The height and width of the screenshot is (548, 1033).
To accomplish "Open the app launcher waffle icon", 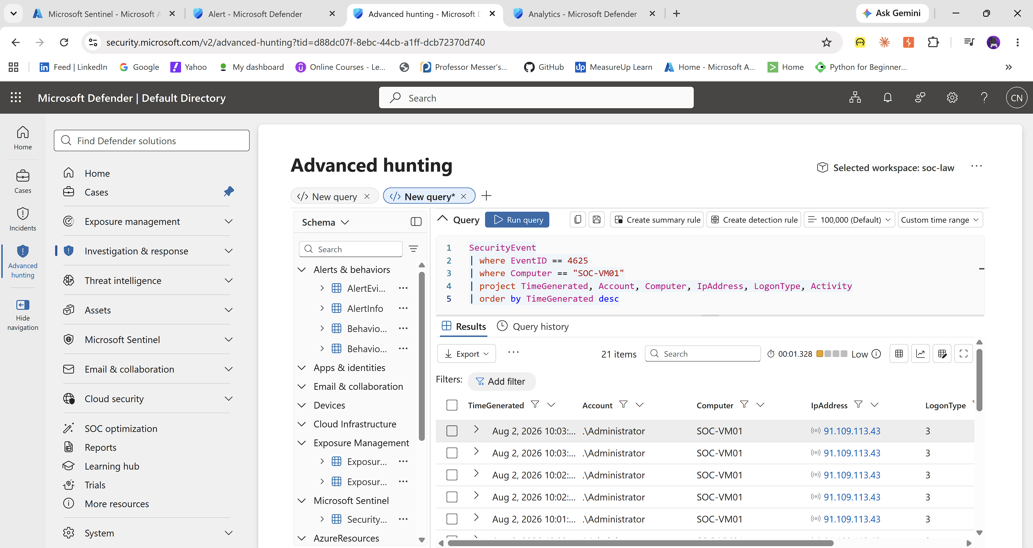I will pyautogui.click(x=16, y=97).
